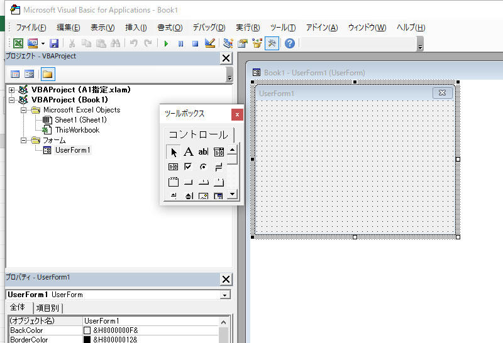Screen dimensions: 503x343
Task: Switch to the 全体 properties tab
Action: (18, 307)
